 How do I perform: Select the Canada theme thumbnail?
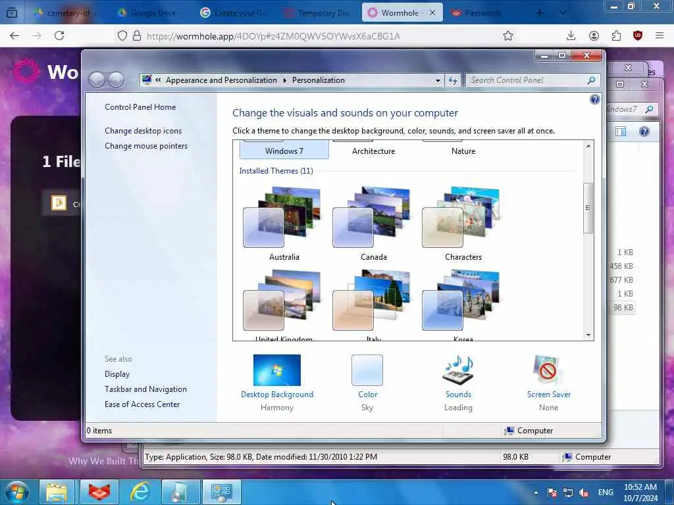pos(371,217)
